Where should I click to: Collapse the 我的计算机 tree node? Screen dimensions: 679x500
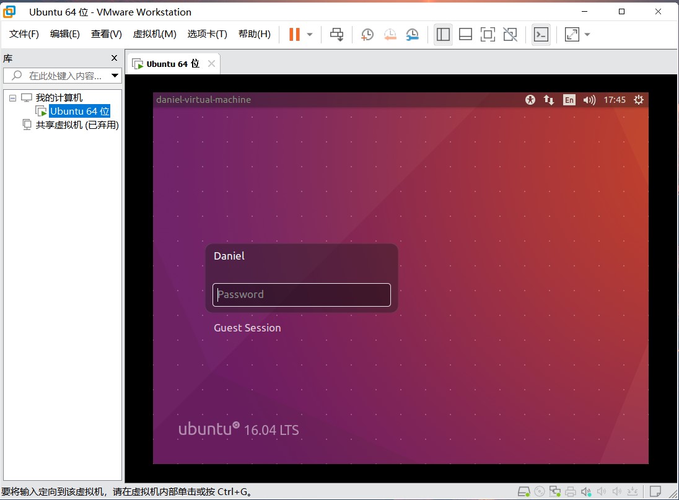[x=13, y=98]
